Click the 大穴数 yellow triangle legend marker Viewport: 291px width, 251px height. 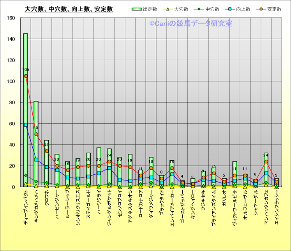coord(168,9)
